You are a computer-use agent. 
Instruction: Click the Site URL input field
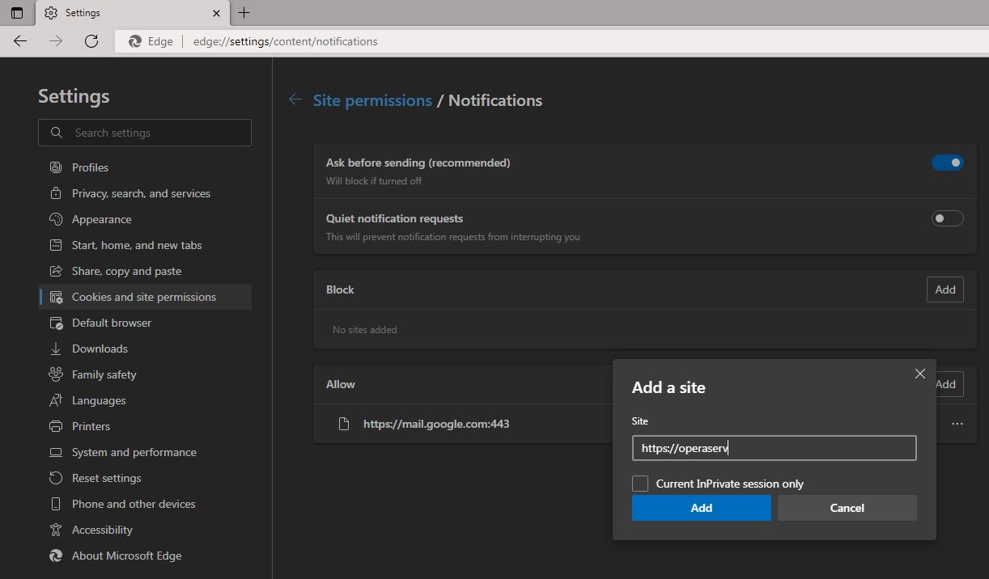[x=775, y=448]
